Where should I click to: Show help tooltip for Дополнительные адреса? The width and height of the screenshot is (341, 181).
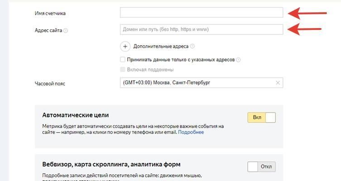tap(192, 46)
